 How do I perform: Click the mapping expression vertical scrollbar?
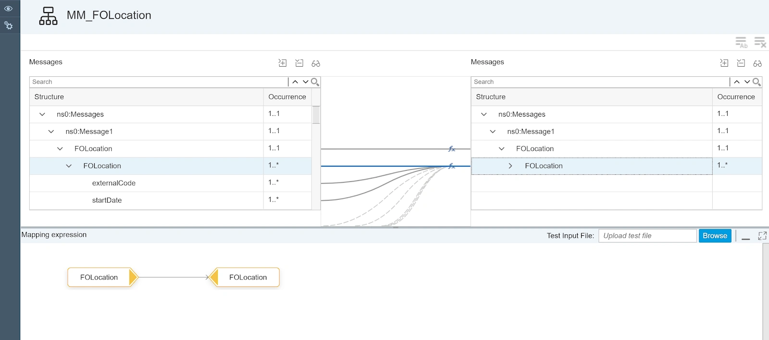point(766,291)
